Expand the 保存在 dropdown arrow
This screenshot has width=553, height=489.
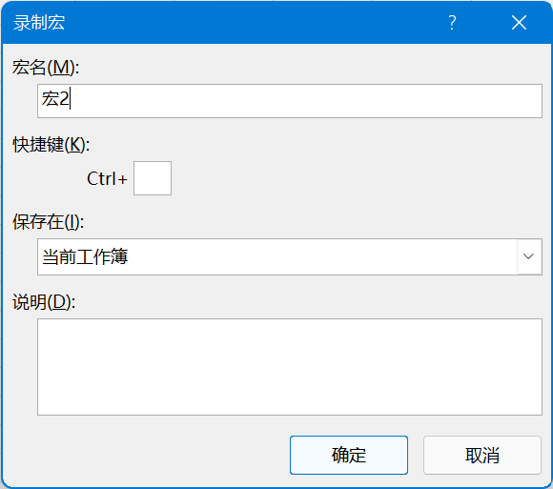pos(528,256)
